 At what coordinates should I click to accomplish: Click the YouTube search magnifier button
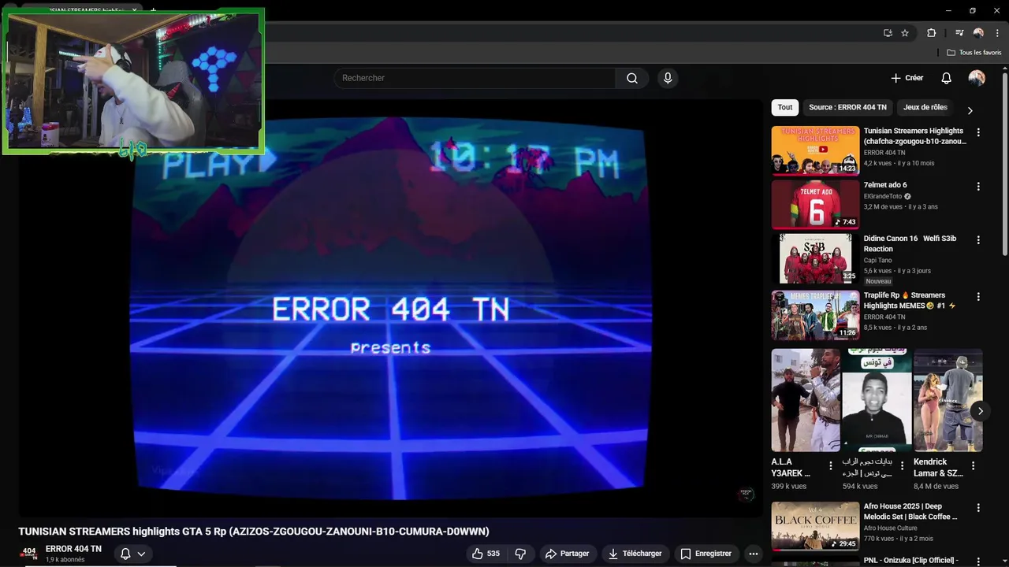632,78
